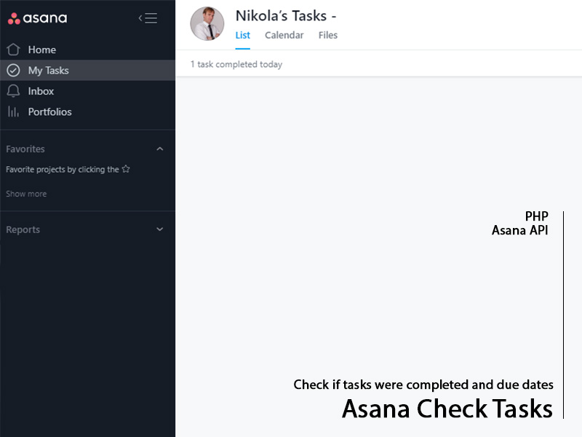
Task: Click Nikola's profile photo
Action: [x=207, y=24]
